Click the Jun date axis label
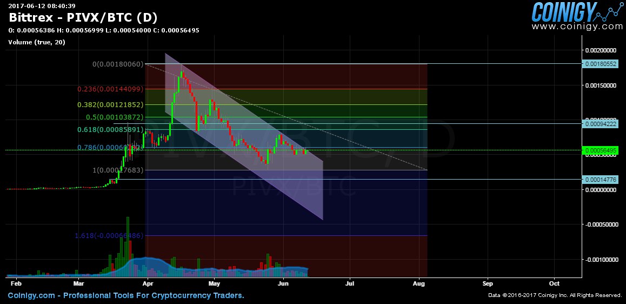Screen dimensions: 626x304 coord(283,283)
